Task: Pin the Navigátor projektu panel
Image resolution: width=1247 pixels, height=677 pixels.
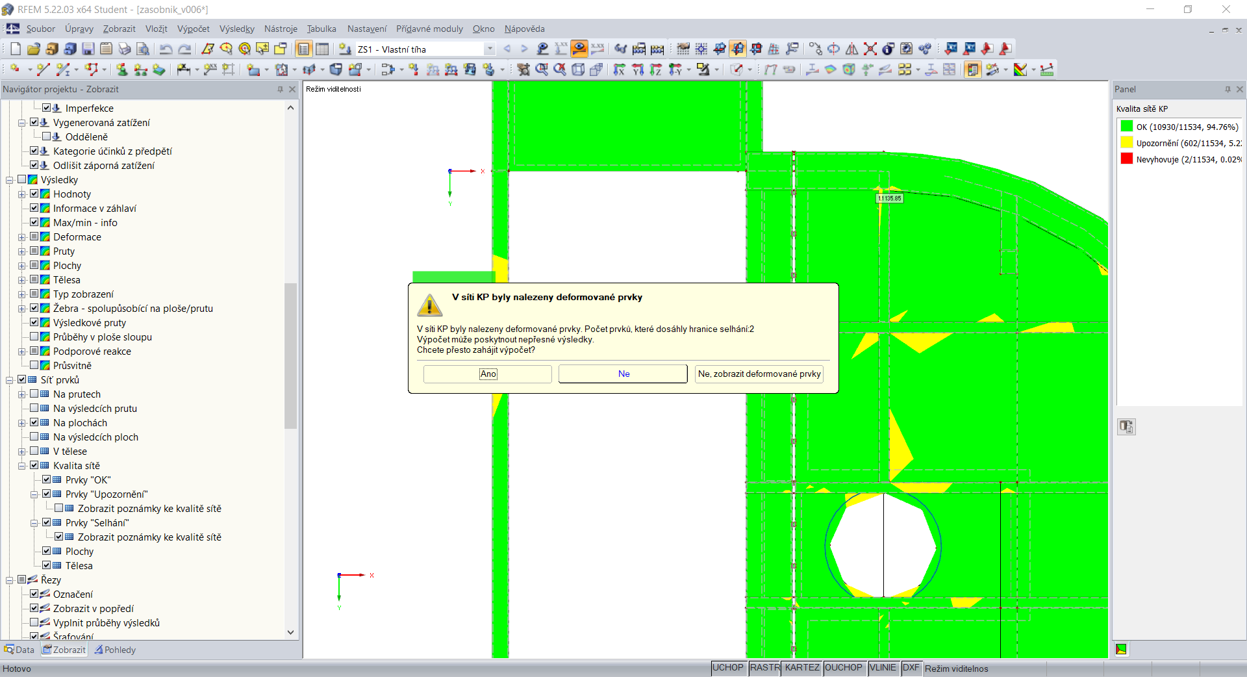Action: coord(281,90)
